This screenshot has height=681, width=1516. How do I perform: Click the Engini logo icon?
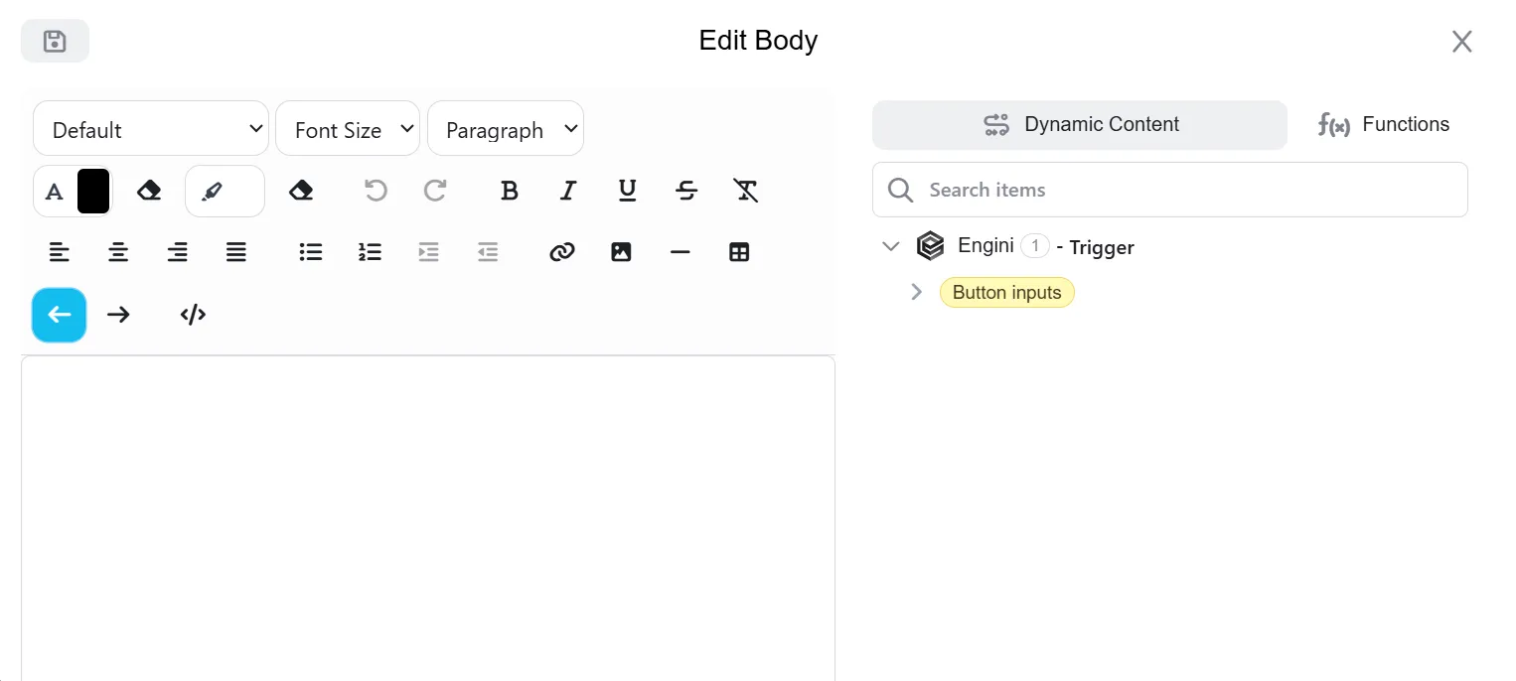[930, 245]
